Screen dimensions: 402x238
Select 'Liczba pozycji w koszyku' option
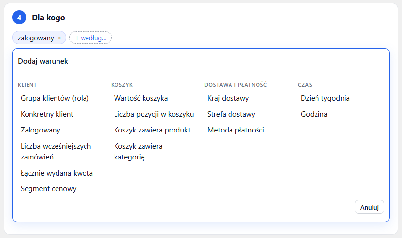coord(154,114)
